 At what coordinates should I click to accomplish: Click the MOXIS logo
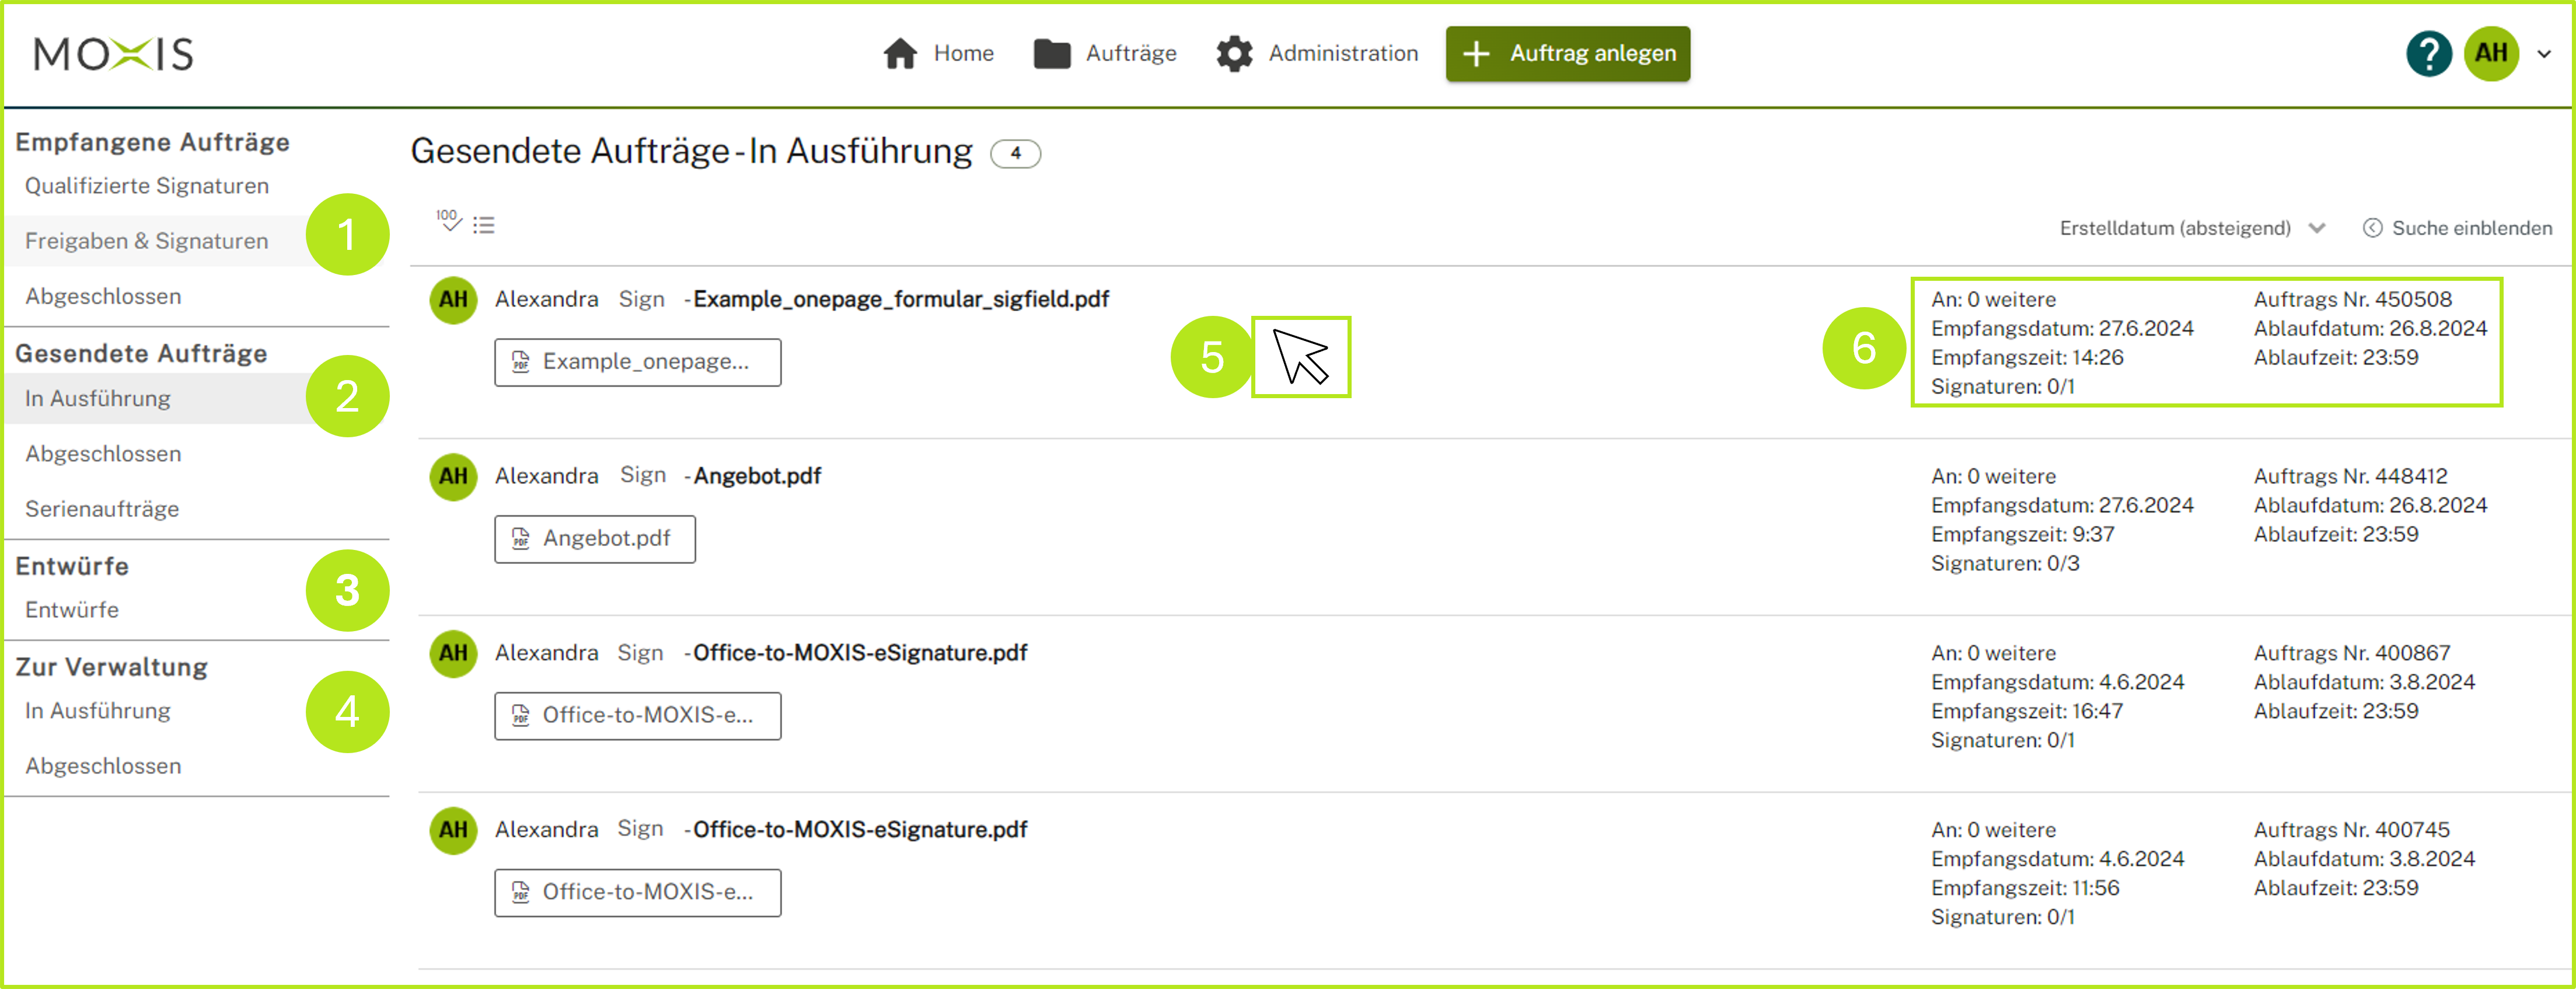click(114, 54)
